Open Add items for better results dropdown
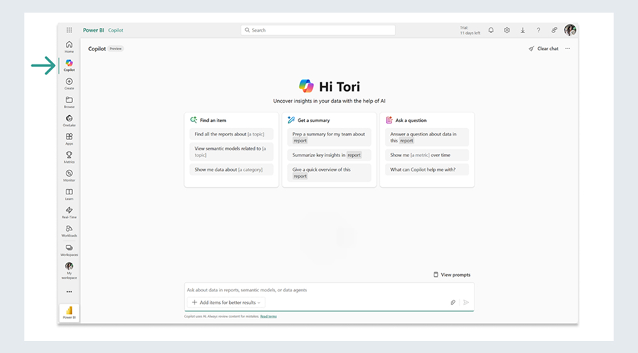Screen dimensions: 638x353 pyautogui.click(x=226, y=302)
